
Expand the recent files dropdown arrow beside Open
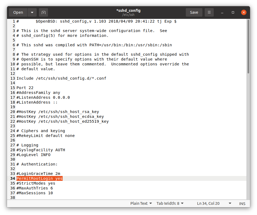(32, 12)
